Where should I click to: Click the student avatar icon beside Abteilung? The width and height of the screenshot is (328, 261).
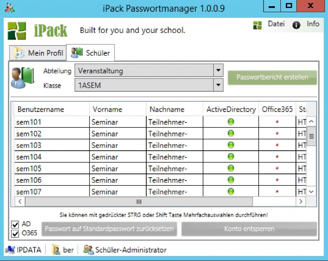pyautogui.click(x=22, y=78)
